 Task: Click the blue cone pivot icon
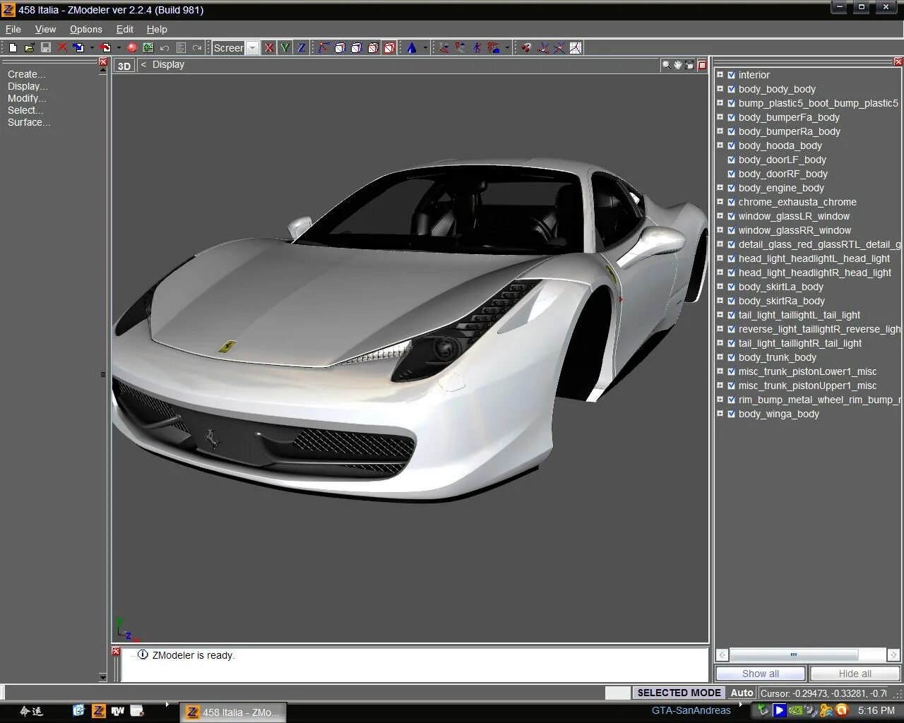412,48
